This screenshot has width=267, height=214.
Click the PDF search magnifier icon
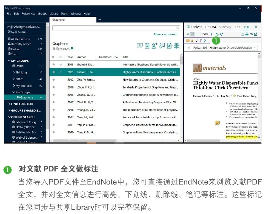point(188,34)
